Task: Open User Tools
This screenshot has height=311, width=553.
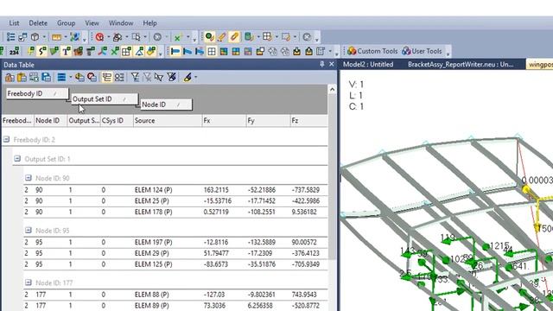Action: [422, 51]
